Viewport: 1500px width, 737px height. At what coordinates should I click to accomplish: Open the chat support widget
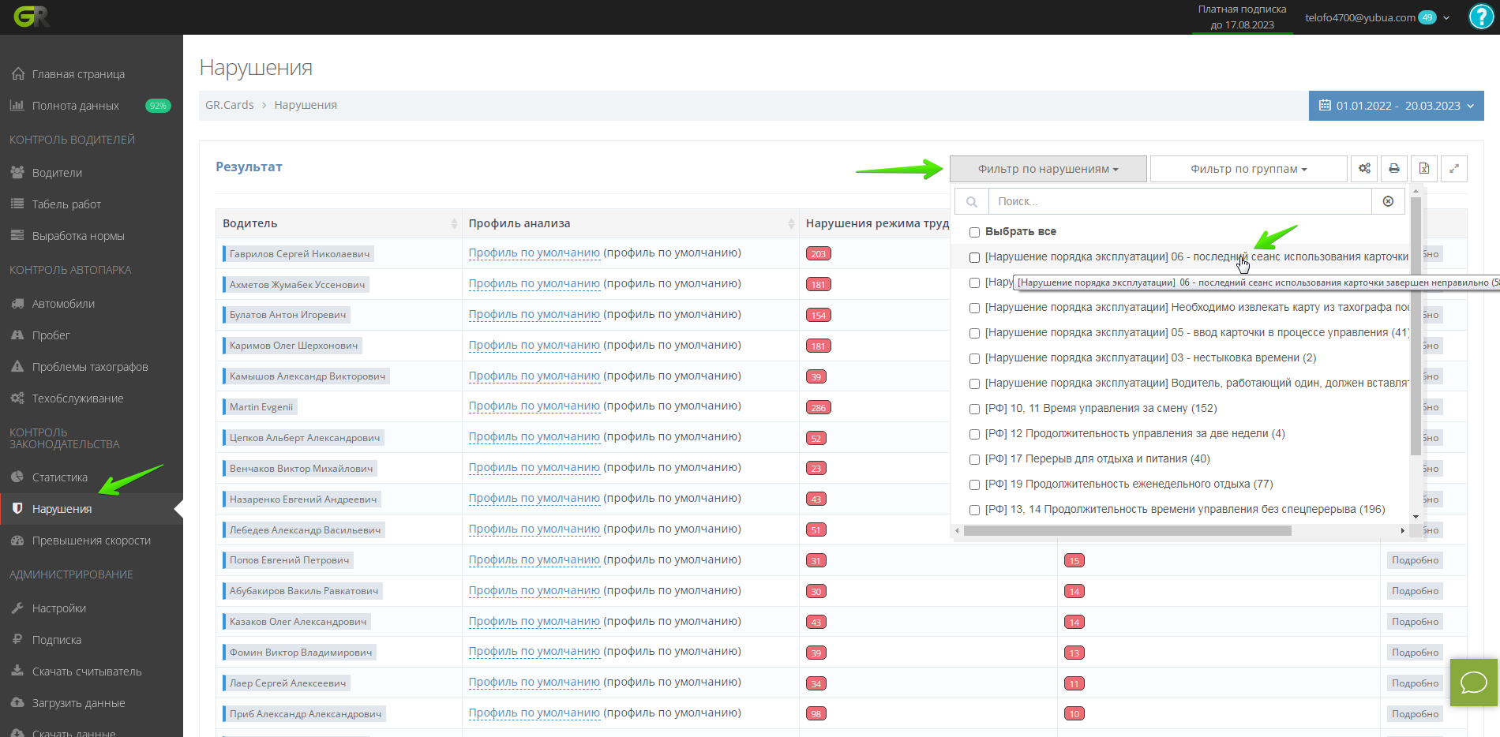click(x=1474, y=683)
